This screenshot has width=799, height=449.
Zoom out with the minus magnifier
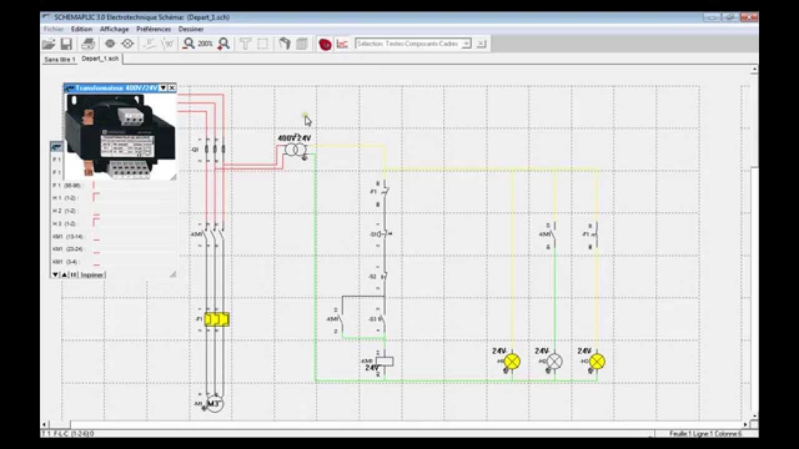(189, 44)
